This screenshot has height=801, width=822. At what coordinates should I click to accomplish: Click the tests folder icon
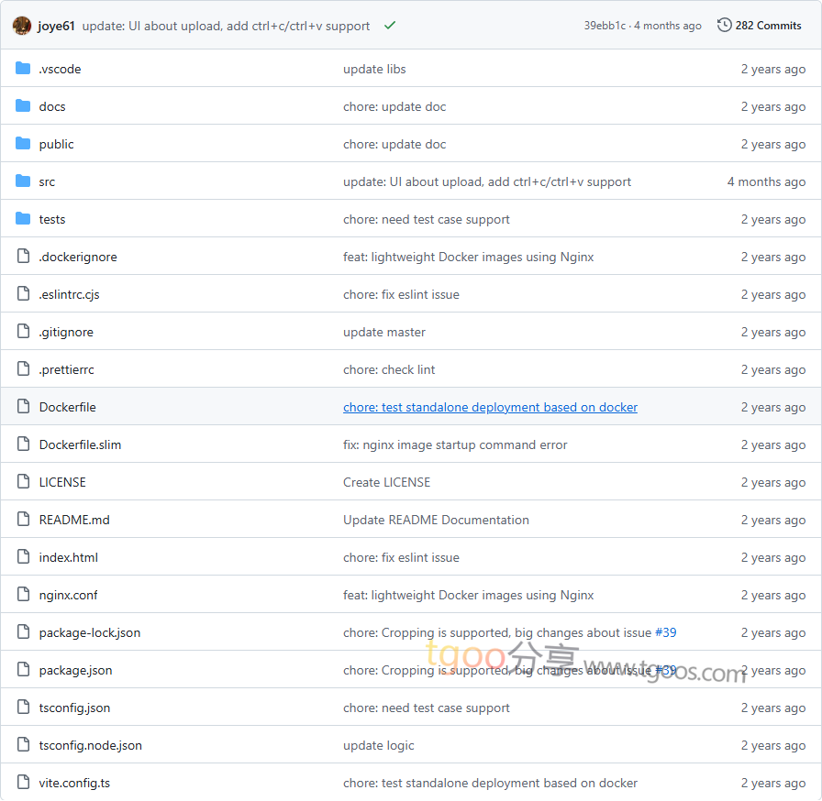click(23, 219)
